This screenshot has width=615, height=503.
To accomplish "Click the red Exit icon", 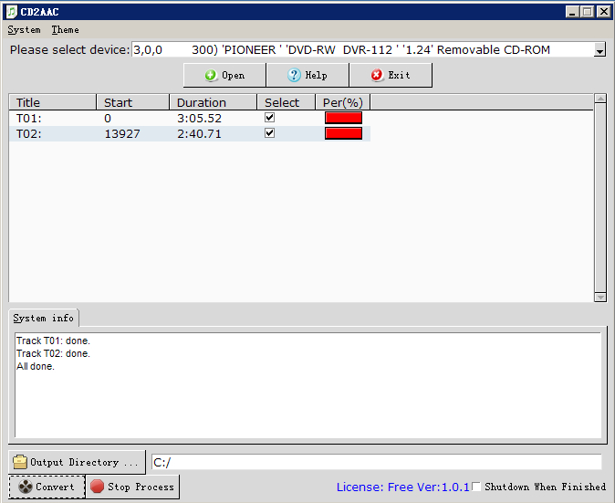I will 376,76.
